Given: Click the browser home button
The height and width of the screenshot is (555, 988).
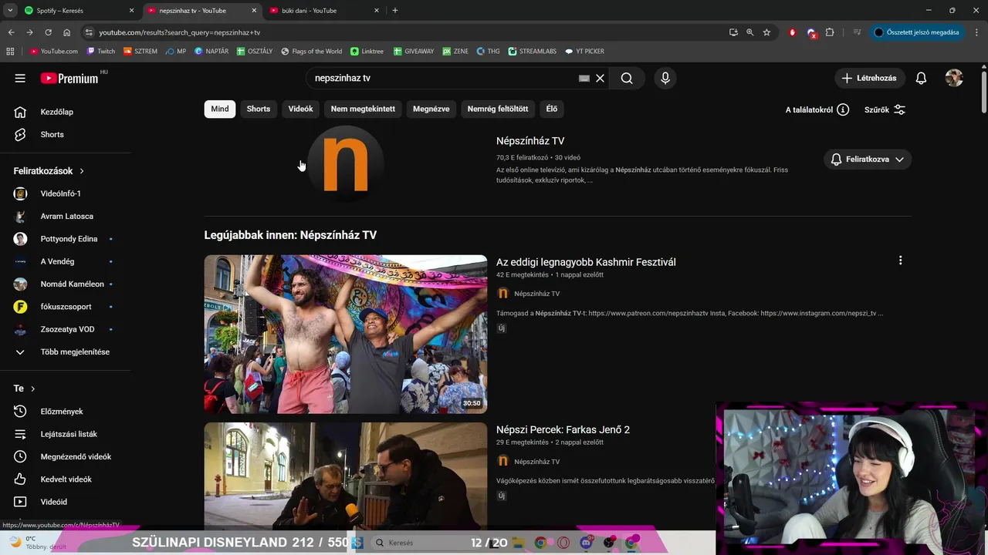Looking at the screenshot, I should point(66,32).
